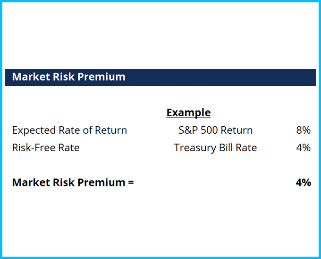Select the bold 4% result value
Viewport: 321px width, 259px height.
click(303, 183)
